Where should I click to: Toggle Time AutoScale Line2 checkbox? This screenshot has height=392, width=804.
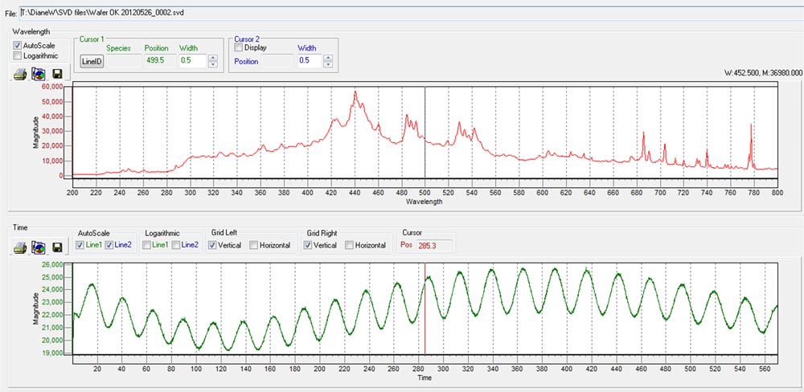coord(109,245)
